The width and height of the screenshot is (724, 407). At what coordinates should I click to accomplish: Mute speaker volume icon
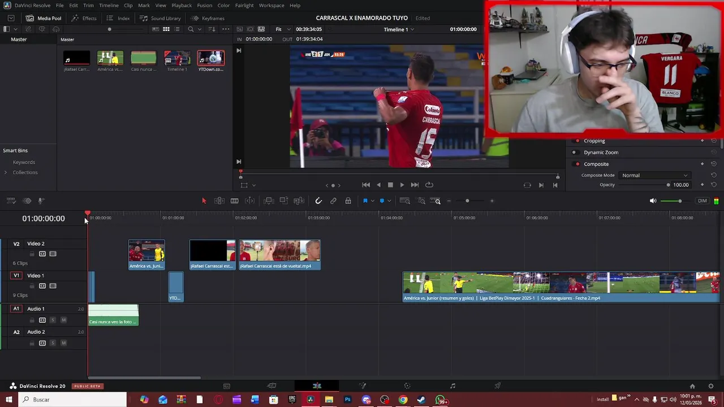pyautogui.click(x=653, y=201)
